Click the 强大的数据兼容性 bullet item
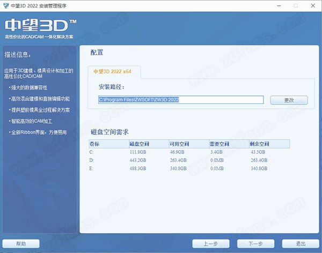 tap(28, 87)
